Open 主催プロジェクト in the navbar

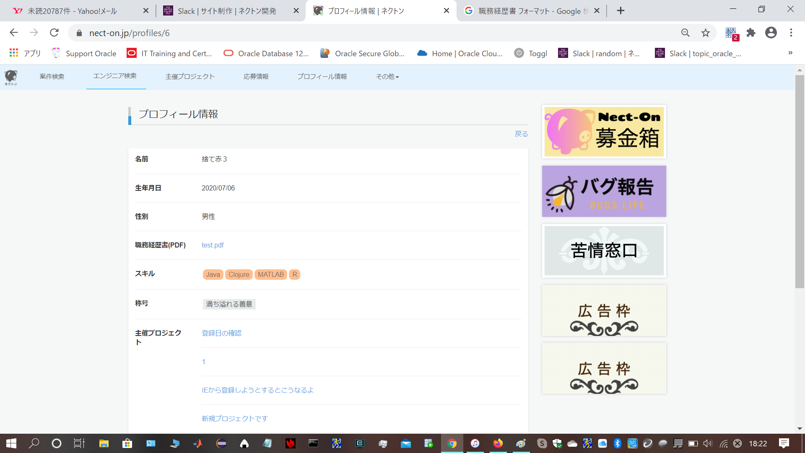tap(190, 77)
